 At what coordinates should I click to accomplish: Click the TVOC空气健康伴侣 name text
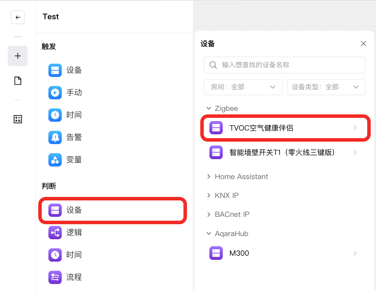[261, 128]
